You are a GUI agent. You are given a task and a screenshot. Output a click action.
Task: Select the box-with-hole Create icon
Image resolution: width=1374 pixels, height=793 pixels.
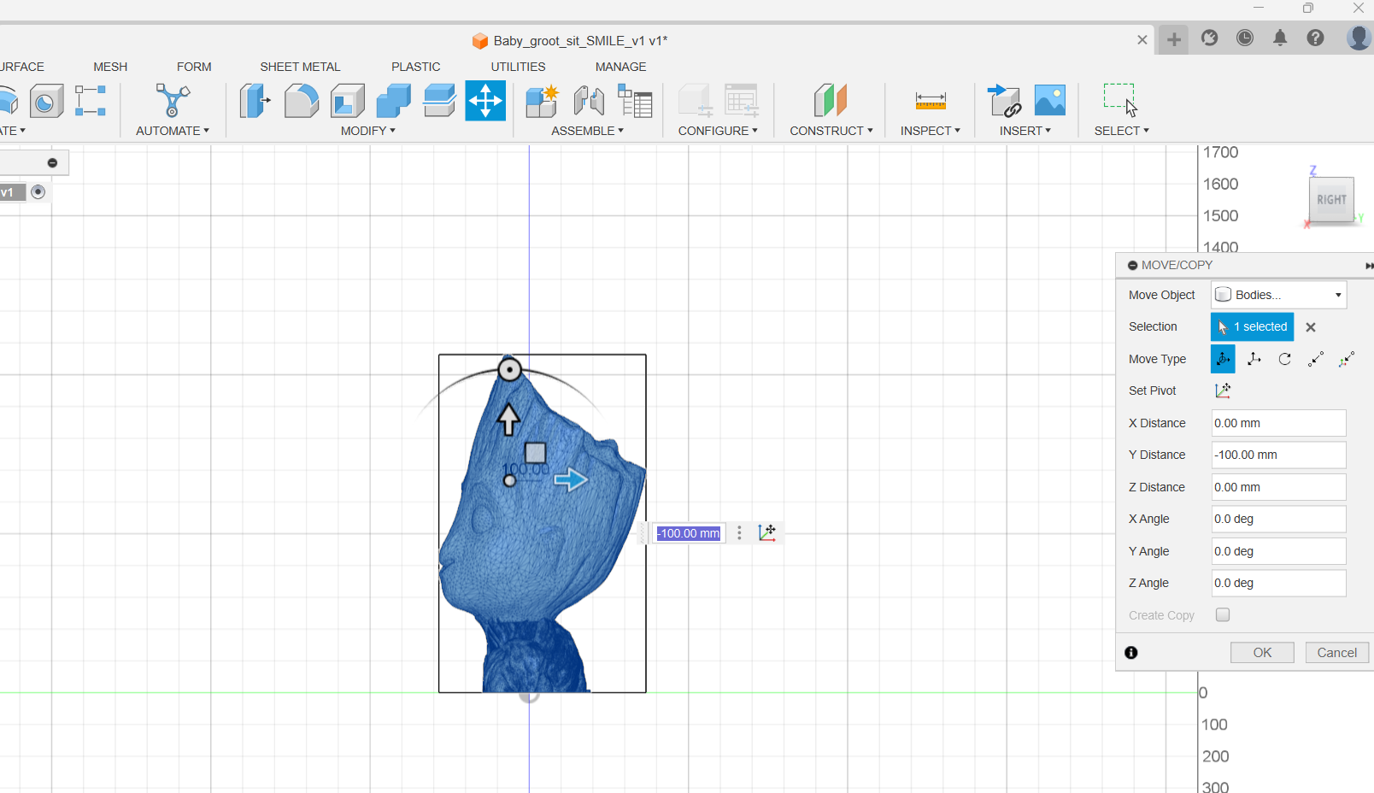click(46, 101)
